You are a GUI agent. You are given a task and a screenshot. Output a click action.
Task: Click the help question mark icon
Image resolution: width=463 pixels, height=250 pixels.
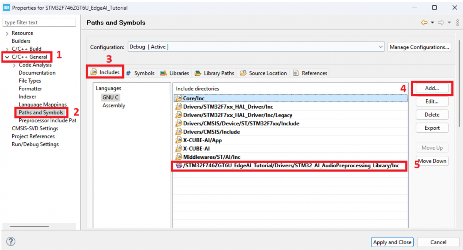(11, 242)
